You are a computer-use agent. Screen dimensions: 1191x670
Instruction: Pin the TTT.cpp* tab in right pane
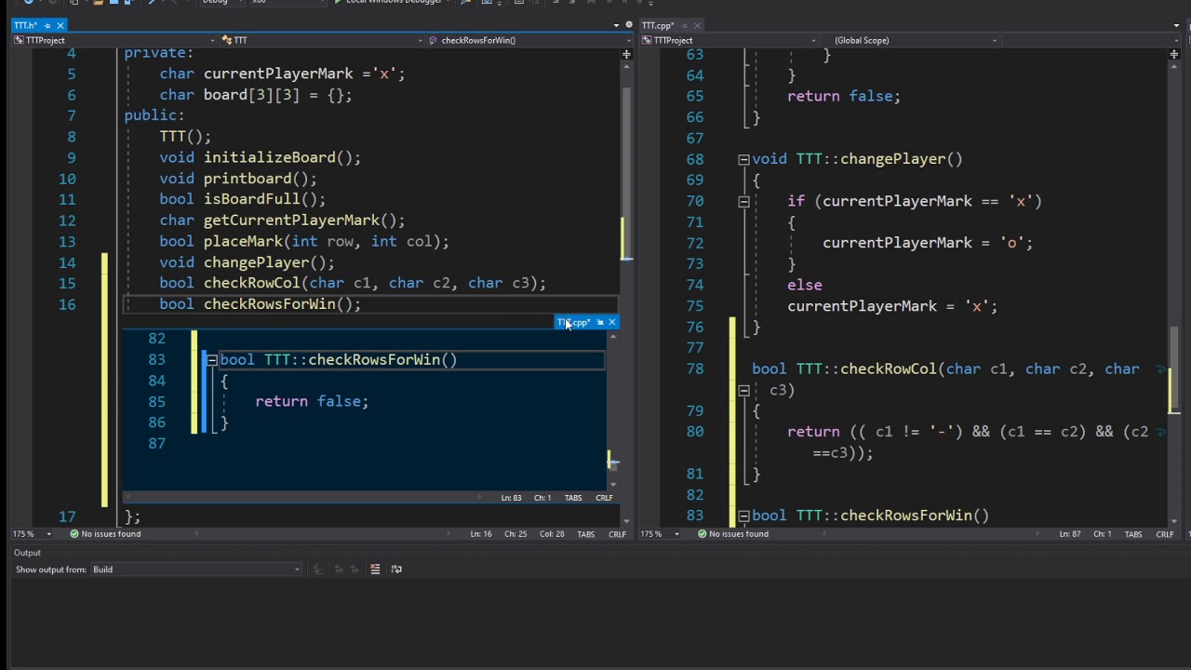click(x=685, y=25)
